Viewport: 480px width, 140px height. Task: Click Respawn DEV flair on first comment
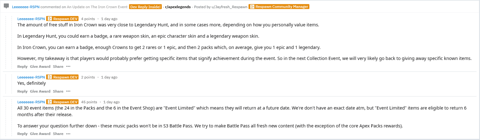coord(62,19)
